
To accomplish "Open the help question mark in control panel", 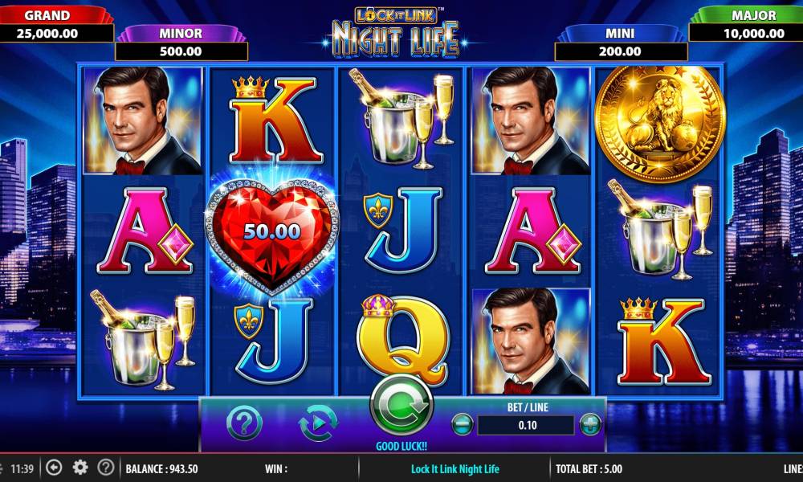I will pos(244,423).
